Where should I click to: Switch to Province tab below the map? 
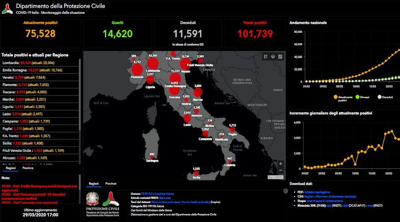pyautogui.click(x=111, y=184)
